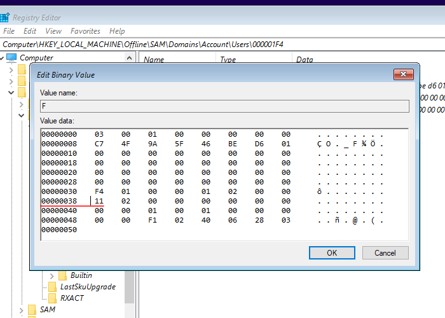
Task: Place cursor on byte 11 at offset 00000038
Action: (99, 200)
